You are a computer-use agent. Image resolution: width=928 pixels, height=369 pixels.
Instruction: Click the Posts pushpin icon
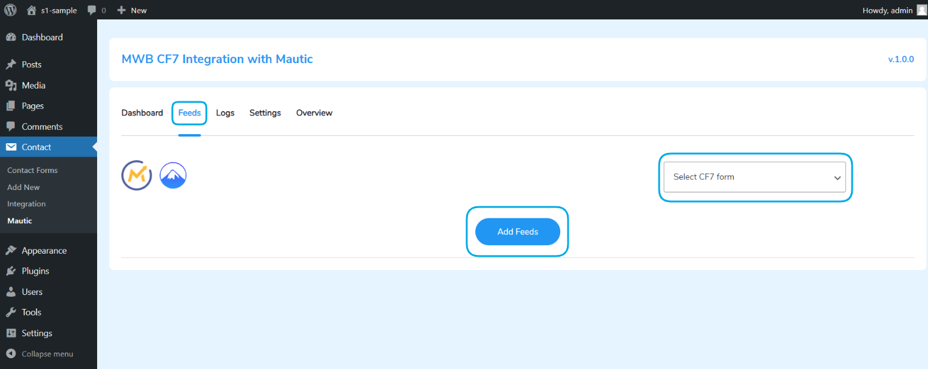11,64
